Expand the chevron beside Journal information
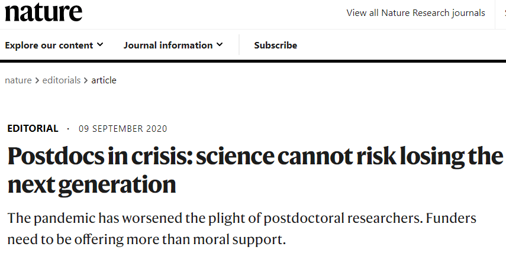This screenshot has height=266, width=506. [x=220, y=44]
